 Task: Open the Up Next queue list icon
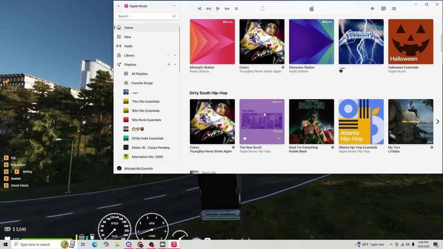[x=394, y=9]
